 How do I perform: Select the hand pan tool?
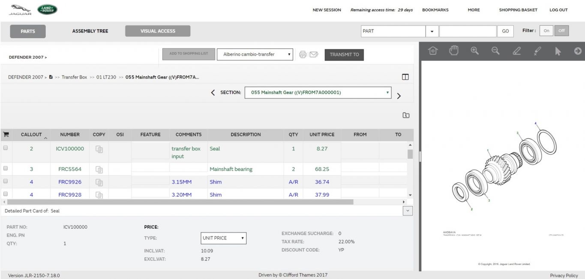point(453,51)
